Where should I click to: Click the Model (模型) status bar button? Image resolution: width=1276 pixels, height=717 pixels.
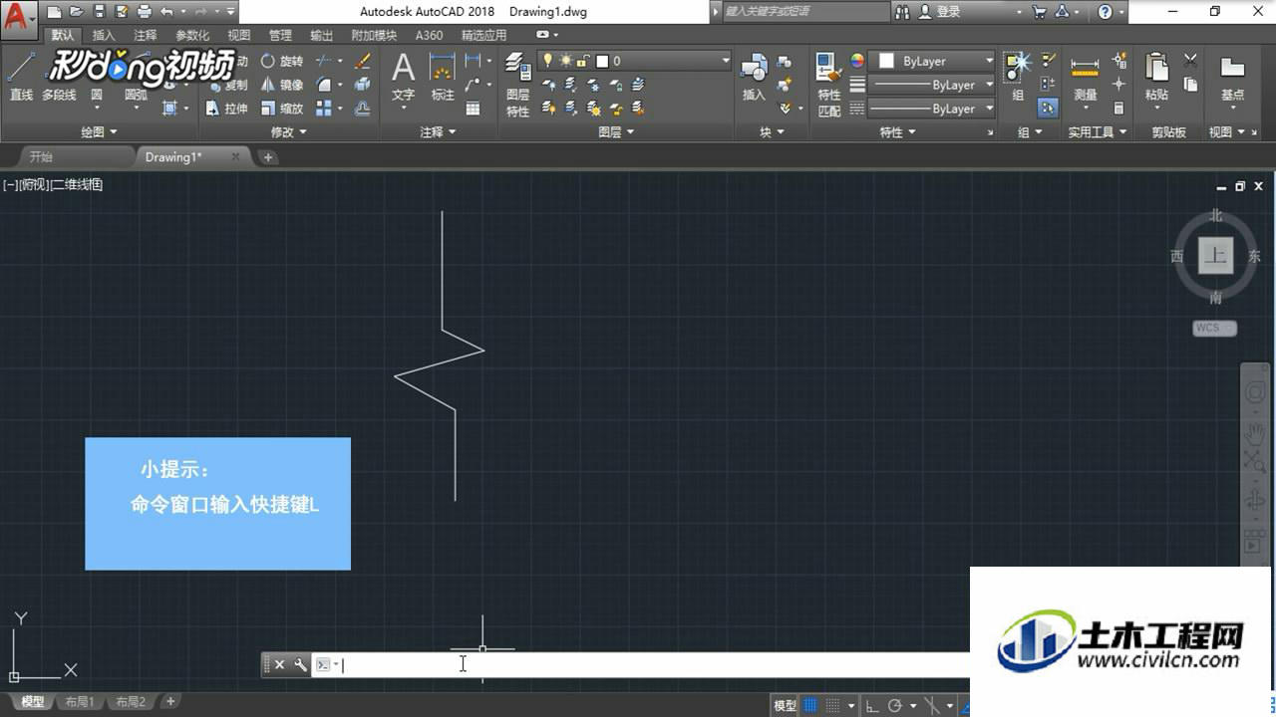tap(786, 705)
